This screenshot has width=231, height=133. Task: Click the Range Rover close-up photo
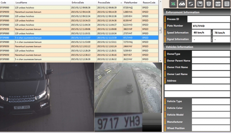tap(47, 97)
